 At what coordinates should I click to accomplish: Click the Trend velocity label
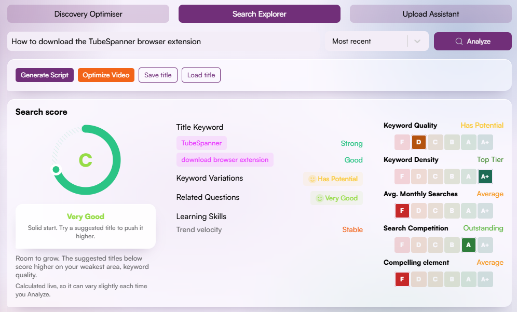tap(199, 229)
